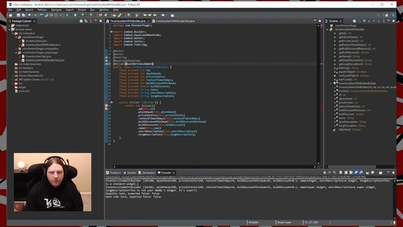Click the lightbulb icon in the status bar

395,223
